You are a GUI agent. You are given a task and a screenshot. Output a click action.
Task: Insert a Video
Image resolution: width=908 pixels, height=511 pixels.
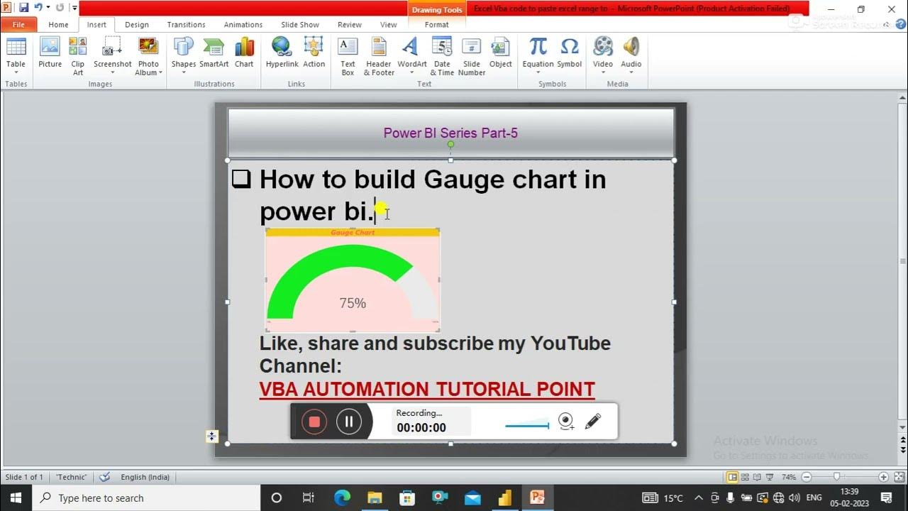coord(603,56)
